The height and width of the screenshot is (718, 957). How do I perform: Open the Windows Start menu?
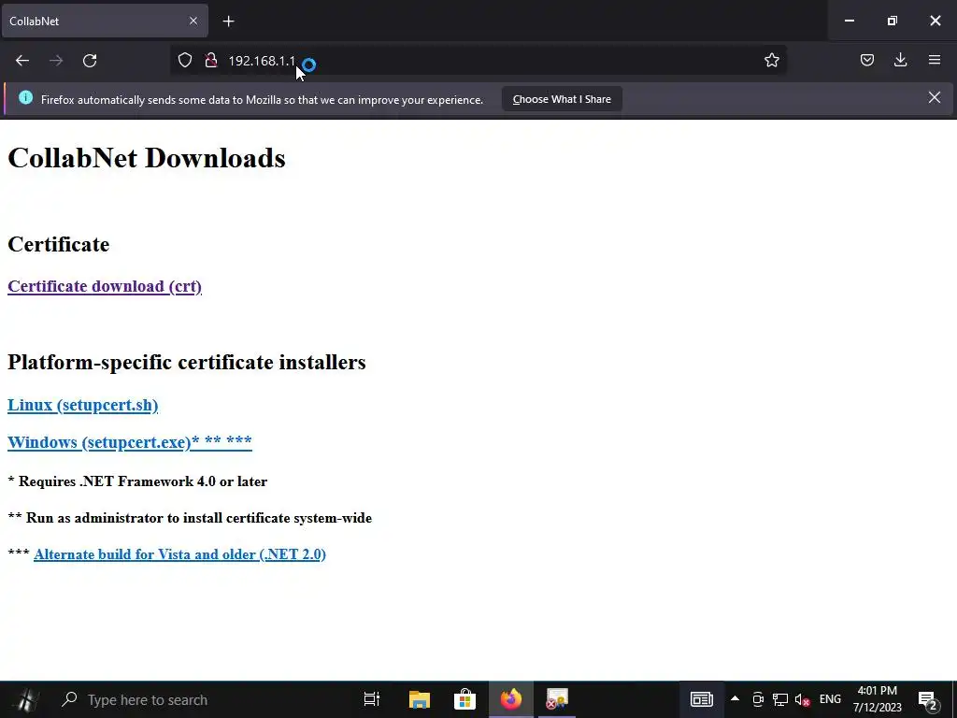coord(25,699)
